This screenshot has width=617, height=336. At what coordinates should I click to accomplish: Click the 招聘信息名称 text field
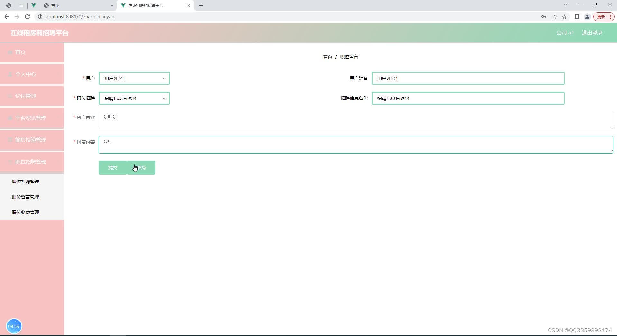pyautogui.click(x=468, y=98)
